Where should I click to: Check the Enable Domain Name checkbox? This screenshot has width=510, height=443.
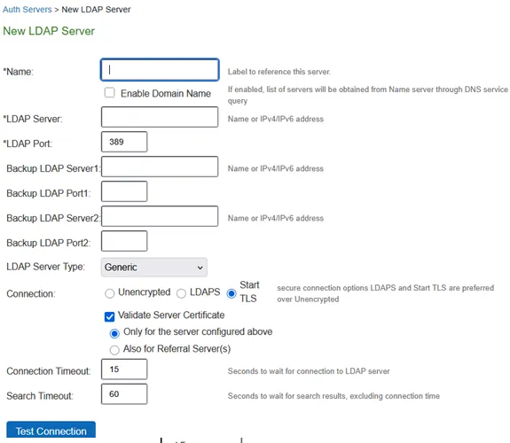tap(110, 93)
